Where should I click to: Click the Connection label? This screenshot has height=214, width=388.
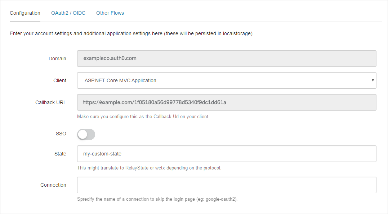pos(53,185)
